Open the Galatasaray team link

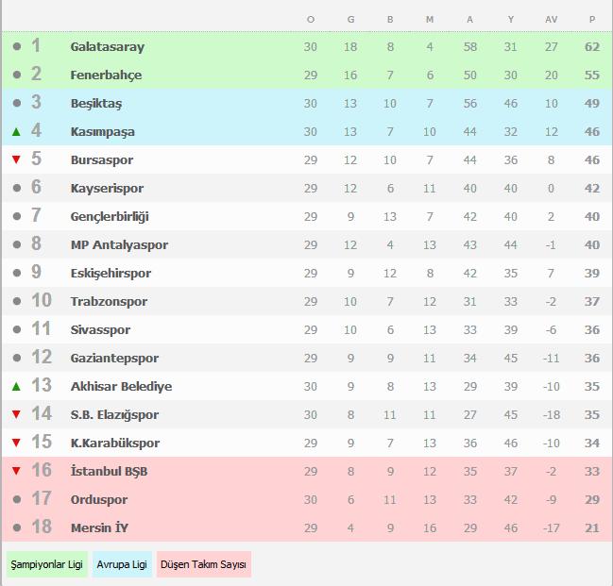tap(108, 47)
